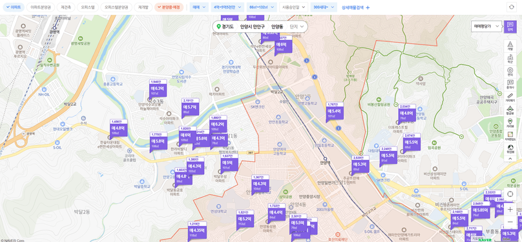
Task: Enable the 오피스텔 property type chip
Action: click(x=88, y=7)
